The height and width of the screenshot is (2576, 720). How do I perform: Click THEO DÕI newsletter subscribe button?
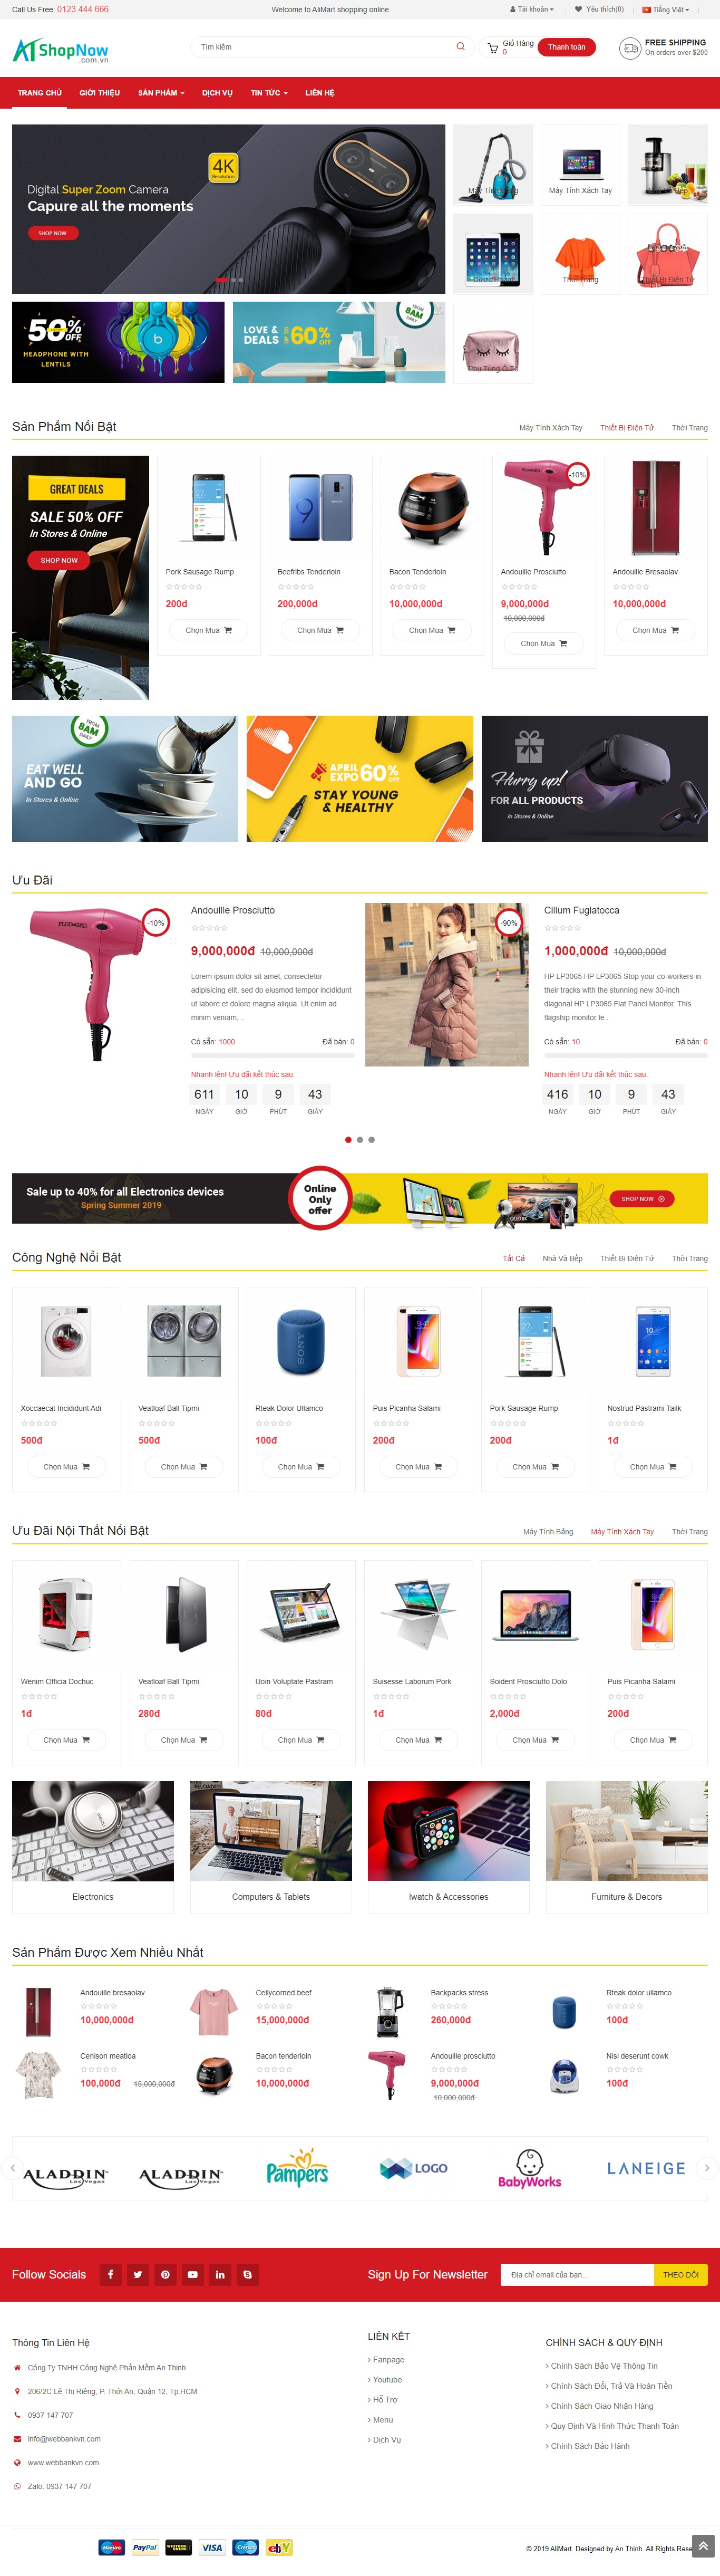pos(681,2274)
